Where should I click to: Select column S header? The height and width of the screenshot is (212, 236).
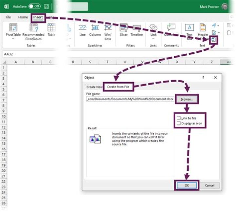click(90, 62)
